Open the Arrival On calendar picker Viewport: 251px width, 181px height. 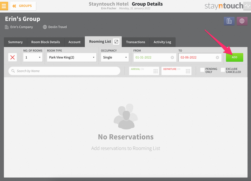[156, 71]
